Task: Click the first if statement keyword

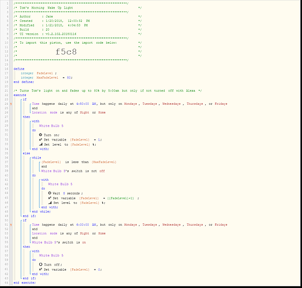Action: point(25,99)
